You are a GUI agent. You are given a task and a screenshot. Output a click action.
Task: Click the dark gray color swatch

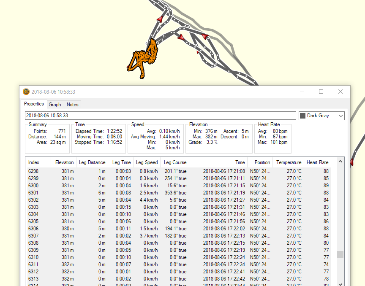(x=302, y=116)
